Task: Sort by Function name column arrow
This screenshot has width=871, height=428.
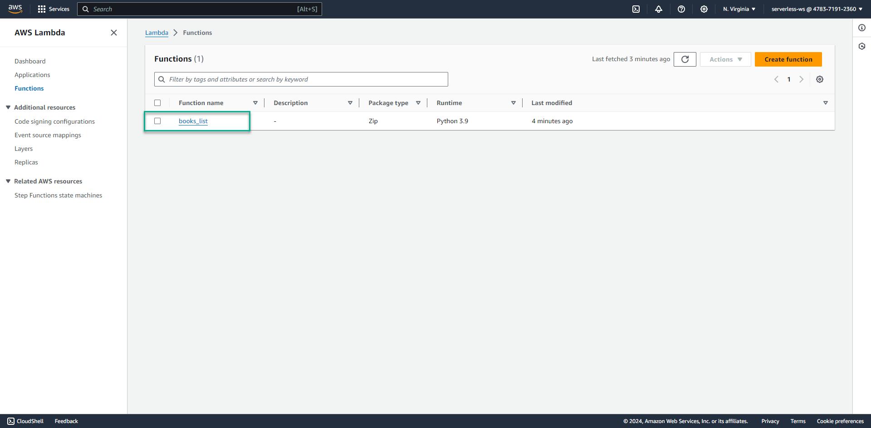Action: (255, 103)
